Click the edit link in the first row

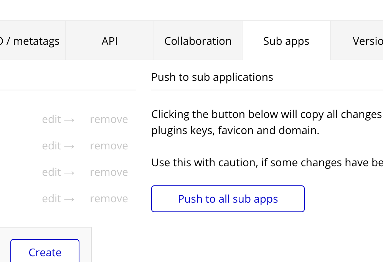click(x=52, y=120)
